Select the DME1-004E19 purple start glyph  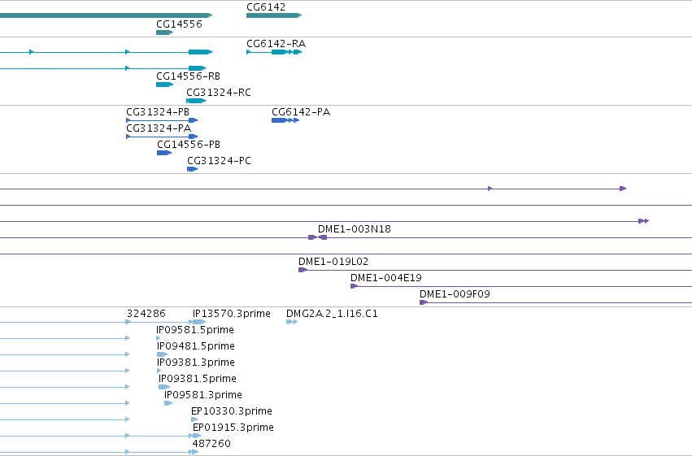pyautogui.click(x=354, y=286)
